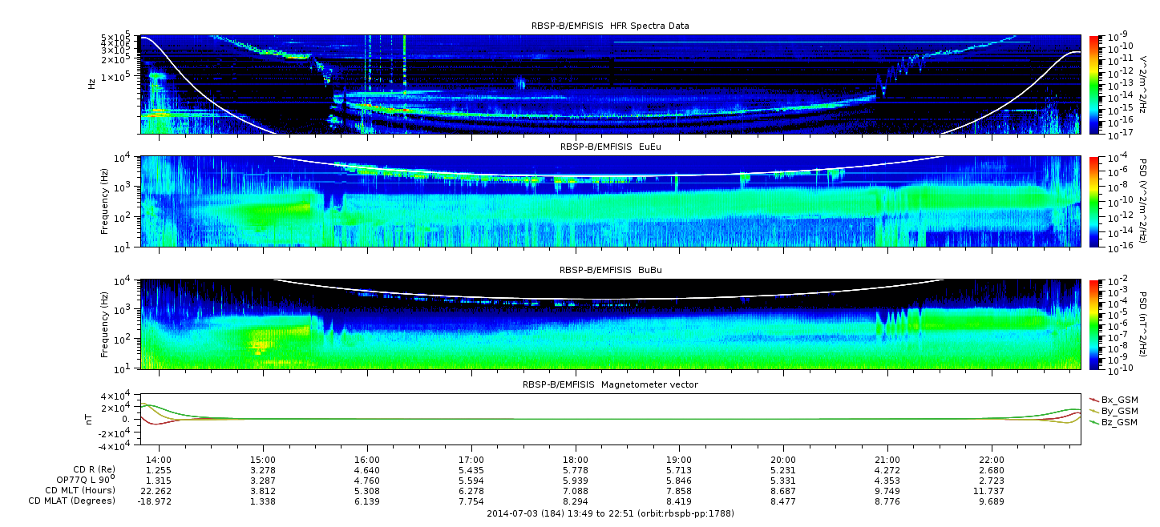Screen dimensions: 1160x527
Task: Select the 'RBSP-B/EMFISIS EuEu' plot title
Action: pyautogui.click(x=610, y=147)
